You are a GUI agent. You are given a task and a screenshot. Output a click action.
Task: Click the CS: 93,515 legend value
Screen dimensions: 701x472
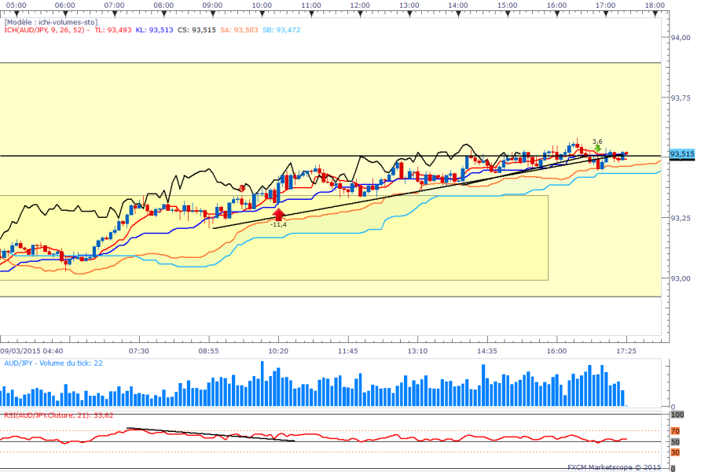point(196,30)
